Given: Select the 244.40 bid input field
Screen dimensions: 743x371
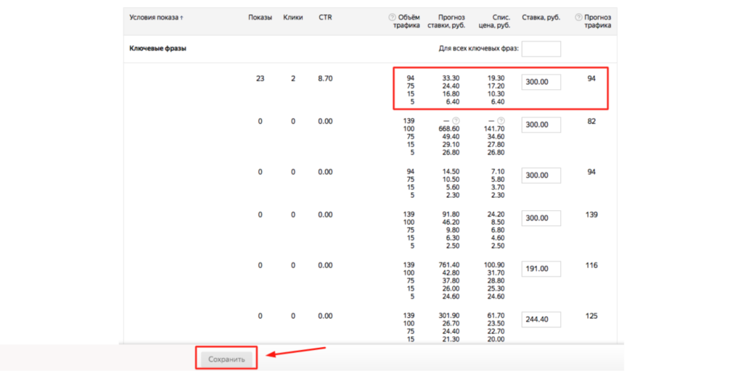Looking at the screenshot, I should point(541,320).
